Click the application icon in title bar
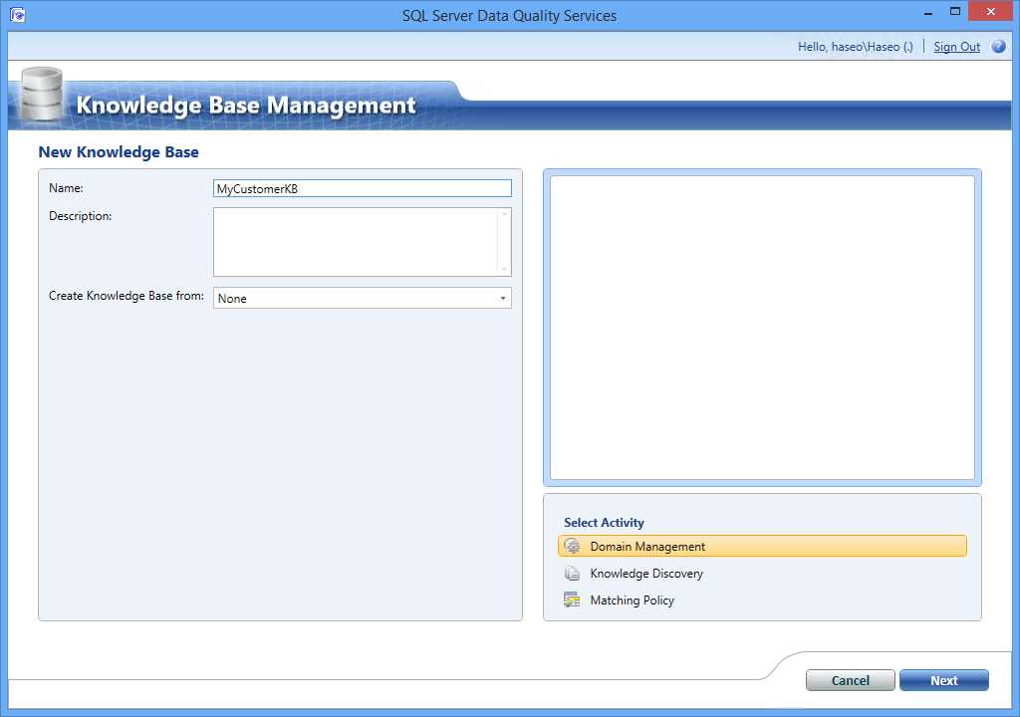The height and width of the screenshot is (717, 1020). 18,14
